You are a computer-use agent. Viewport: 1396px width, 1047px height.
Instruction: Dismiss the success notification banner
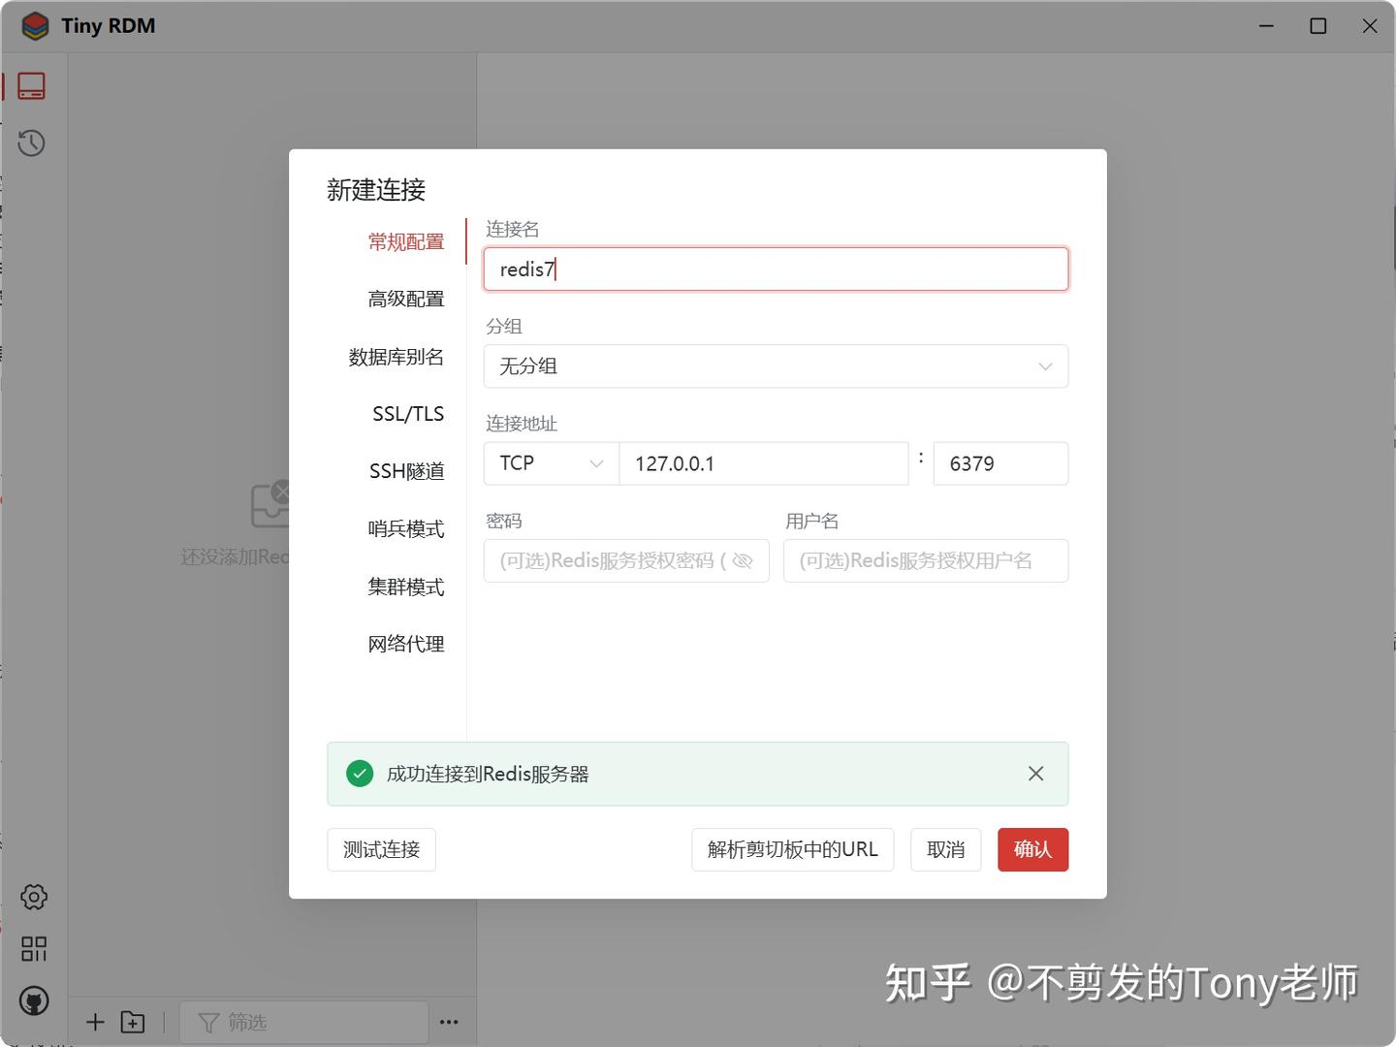click(1035, 774)
